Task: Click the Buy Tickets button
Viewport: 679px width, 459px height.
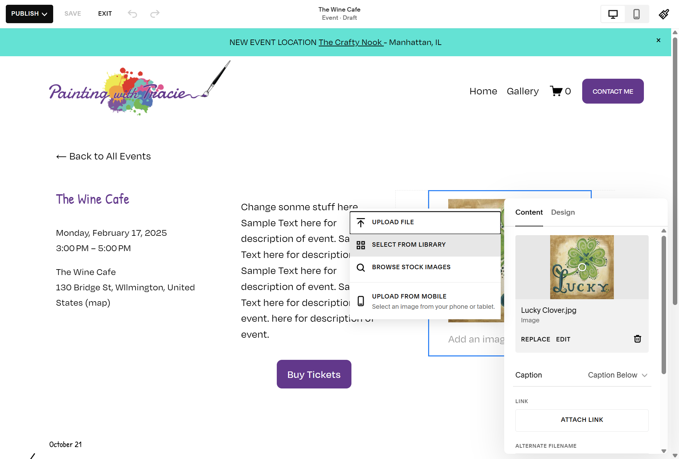Action: [314, 374]
